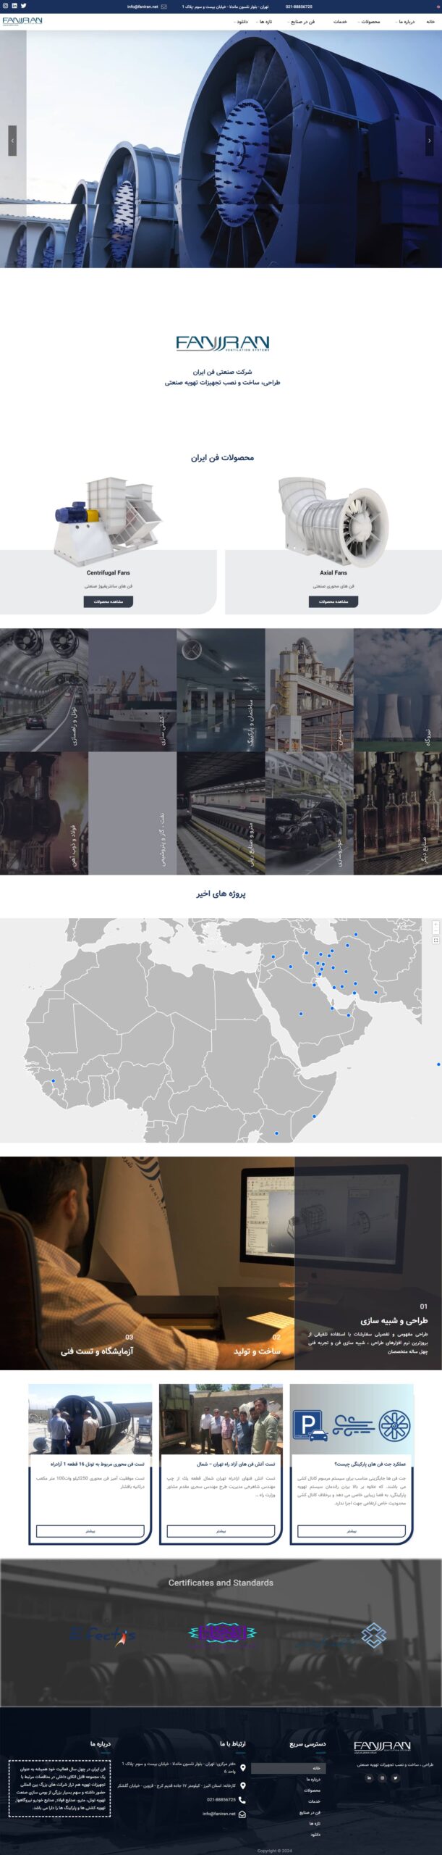Toggle fullscreen on the projects map
442x1855 pixels.
[435, 941]
